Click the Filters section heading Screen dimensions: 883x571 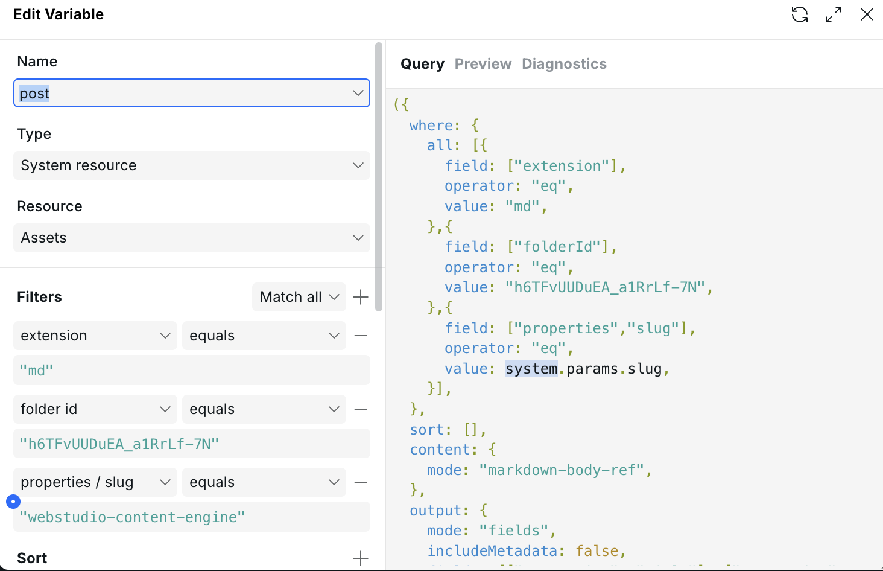click(39, 297)
